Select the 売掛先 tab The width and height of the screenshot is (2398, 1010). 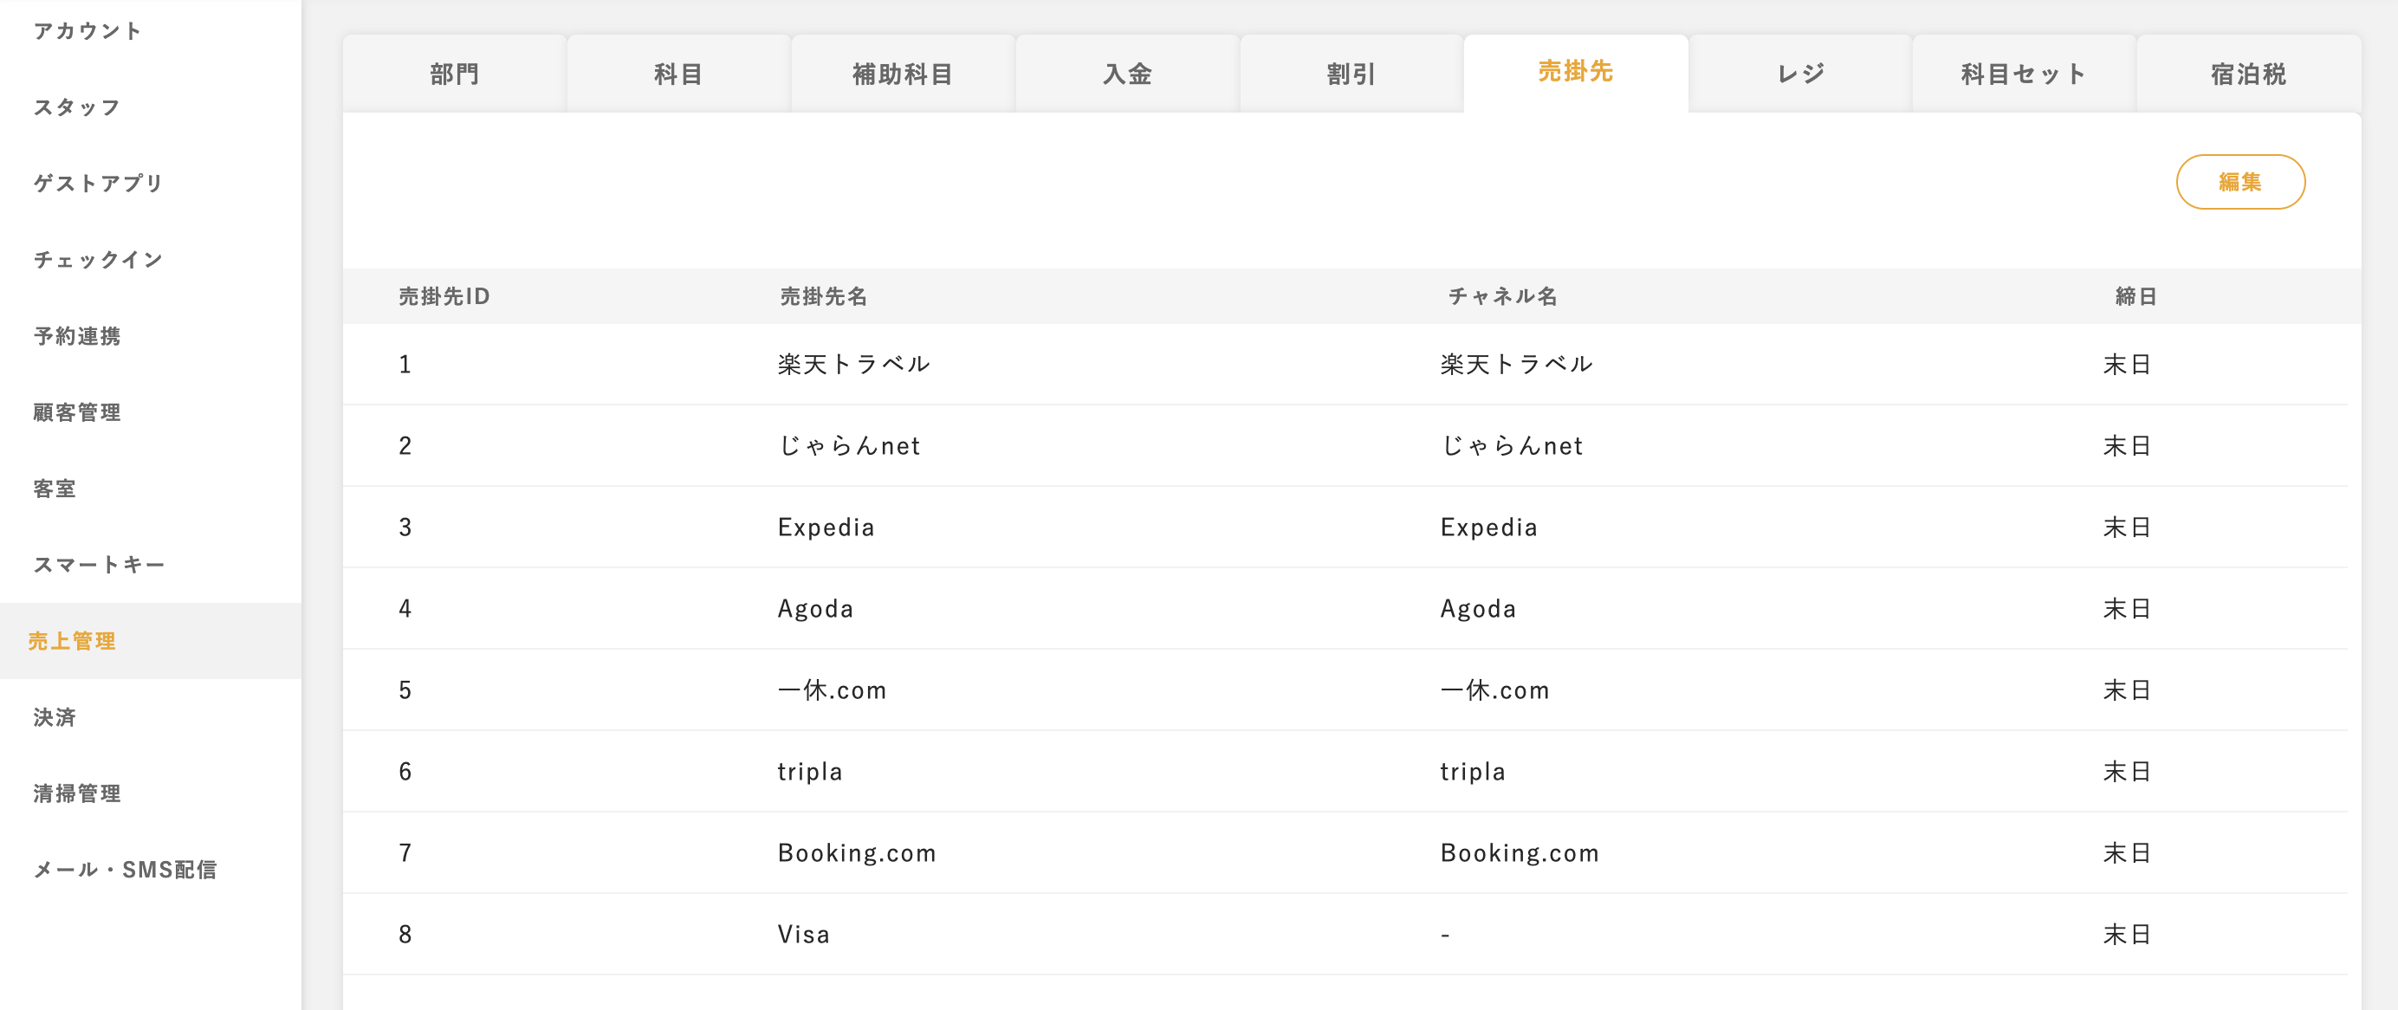click(1576, 72)
